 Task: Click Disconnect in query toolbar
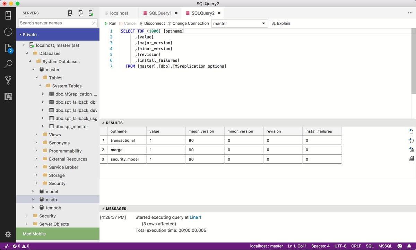coord(152,23)
